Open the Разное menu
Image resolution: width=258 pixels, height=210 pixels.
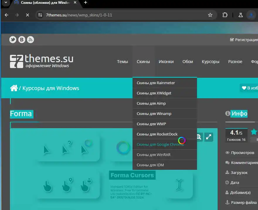[x=235, y=62]
